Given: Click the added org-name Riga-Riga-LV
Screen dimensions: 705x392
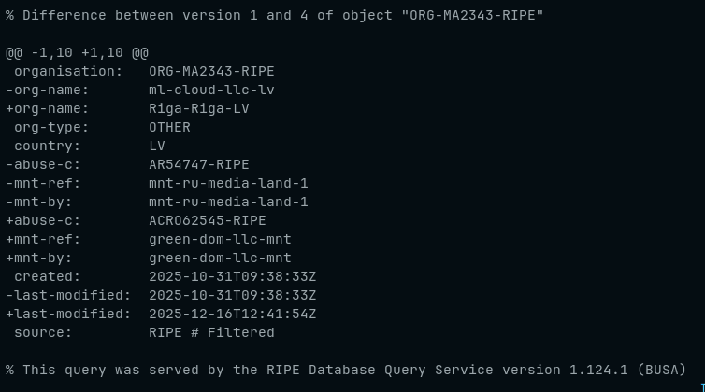Looking at the screenshot, I should click(x=199, y=108).
